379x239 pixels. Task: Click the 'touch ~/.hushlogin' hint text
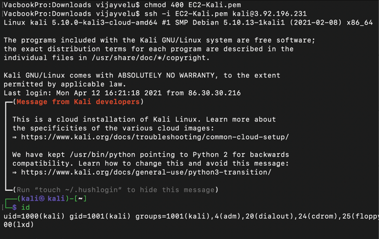click(x=78, y=190)
